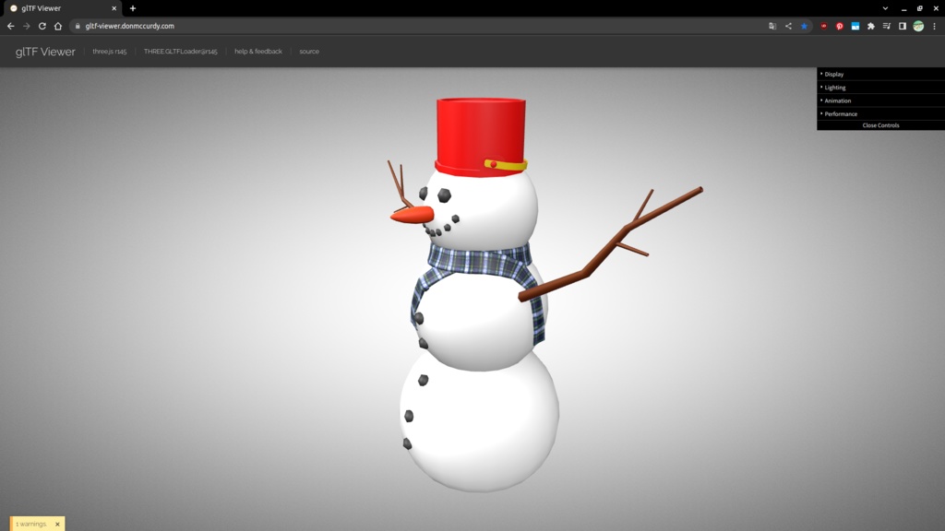945x531 pixels.
Task: Open the Pinterest extension
Action: coord(839,26)
